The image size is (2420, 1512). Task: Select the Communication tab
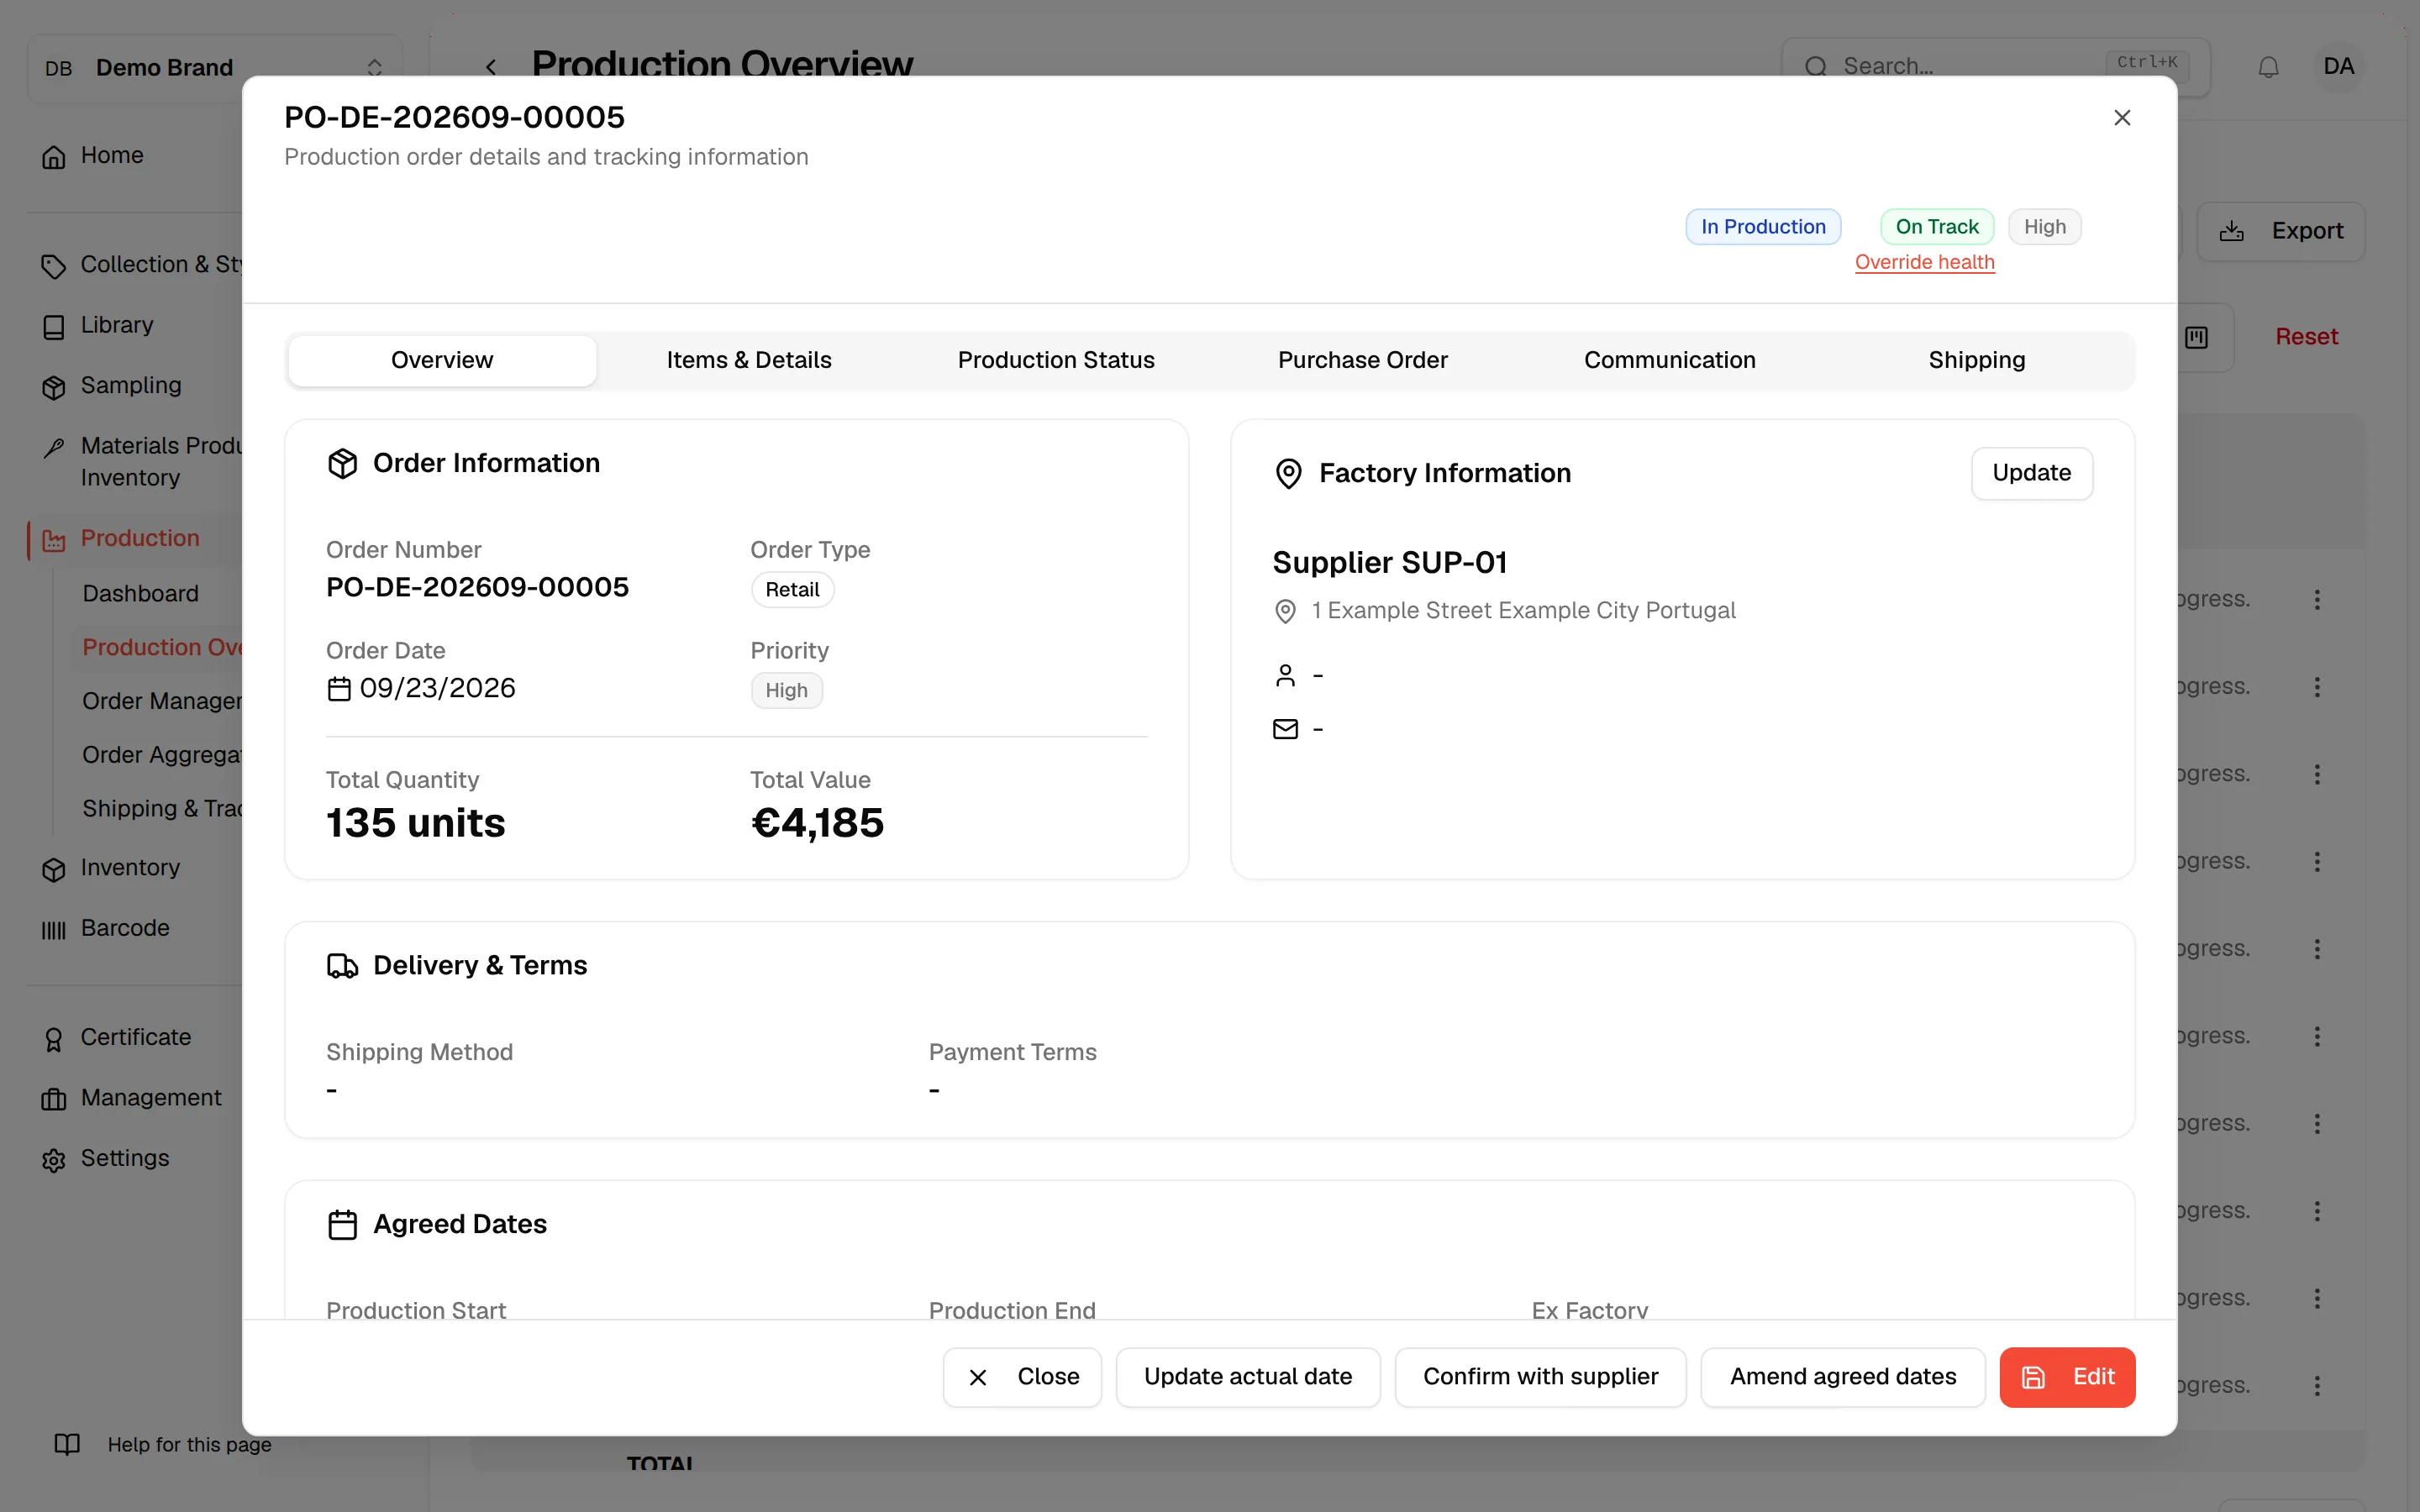[1669, 360]
